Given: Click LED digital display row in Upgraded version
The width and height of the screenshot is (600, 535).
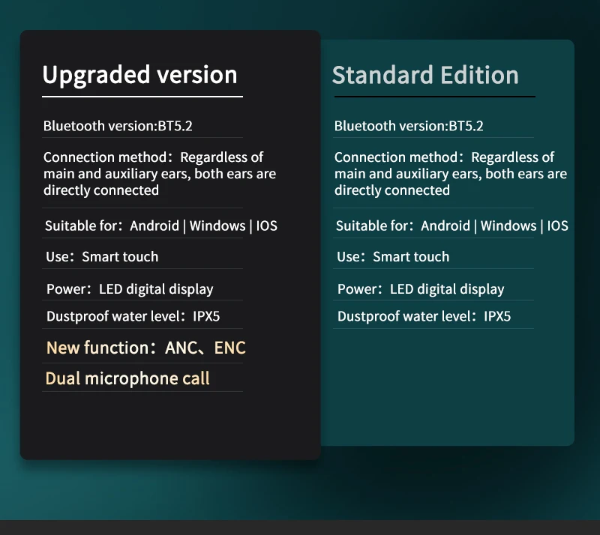Looking at the screenshot, I should 130,289.
